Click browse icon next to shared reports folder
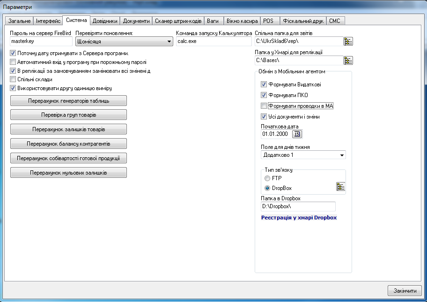The image size is (427, 302). click(348, 42)
